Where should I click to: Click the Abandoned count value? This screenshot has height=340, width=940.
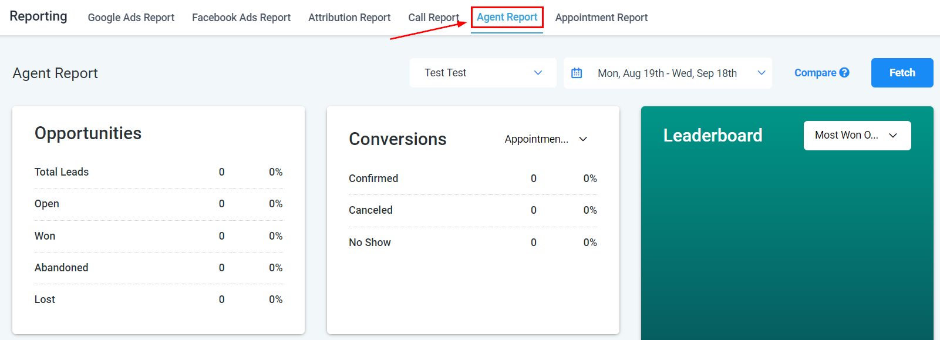point(222,268)
